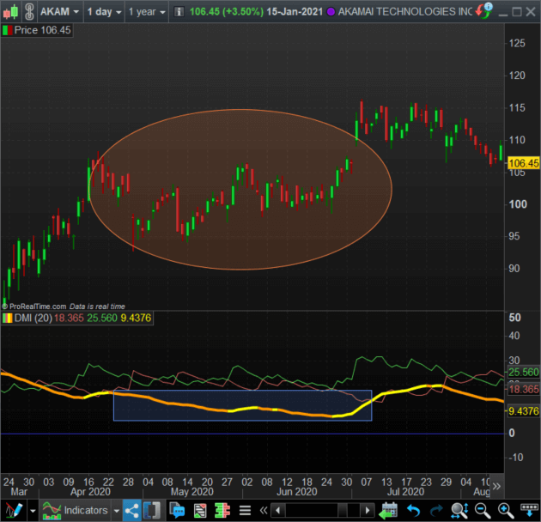Click the zoom auto-fit magnifier icon

tap(459, 510)
